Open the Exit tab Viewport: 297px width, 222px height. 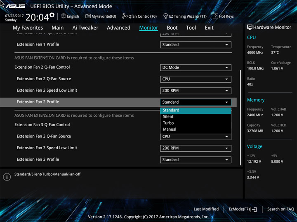[x=209, y=28]
